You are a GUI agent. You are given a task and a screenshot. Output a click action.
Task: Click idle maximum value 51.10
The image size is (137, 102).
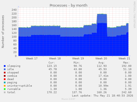pos(127,69)
